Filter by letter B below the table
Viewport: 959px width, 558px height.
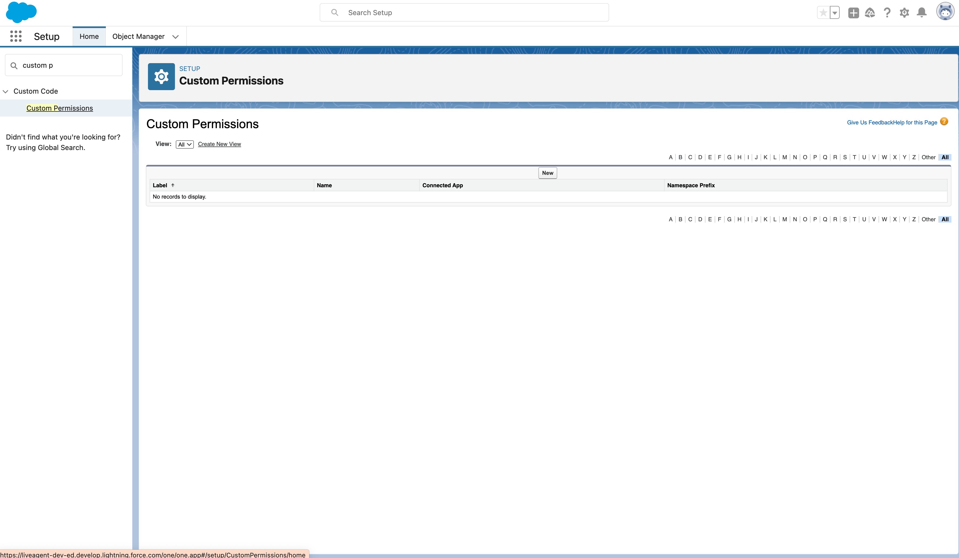(680, 219)
